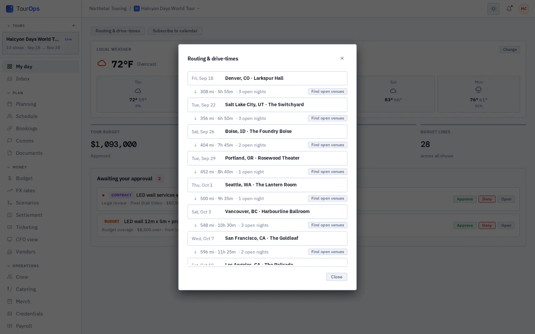Open Comms chat icon in sidebar
Image resolution: width=535 pixels, height=334 pixels.
10,141
